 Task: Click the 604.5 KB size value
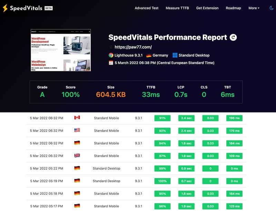pyautogui.click(x=111, y=95)
